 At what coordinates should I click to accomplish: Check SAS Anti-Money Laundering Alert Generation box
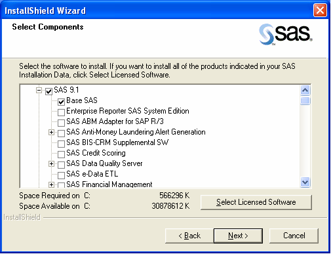click(x=61, y=133)
